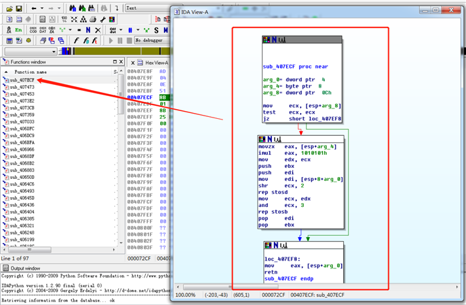Select sub_406966 in function list
This screenshot has width=466, height=305.
coord(22,150)
